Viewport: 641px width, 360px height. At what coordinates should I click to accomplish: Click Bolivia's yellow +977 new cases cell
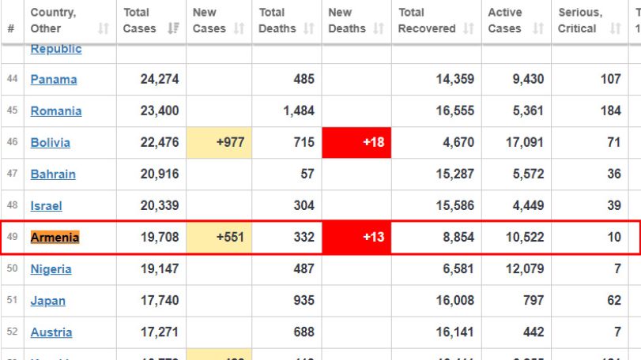tap(219, 142)
